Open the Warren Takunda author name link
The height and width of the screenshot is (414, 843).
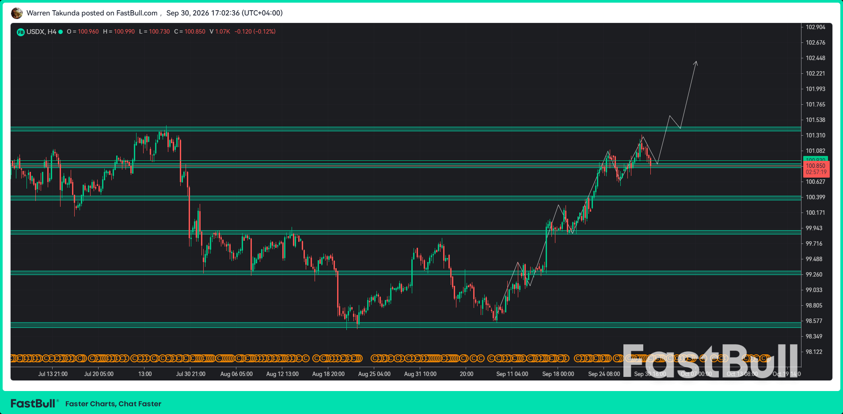pyautogui.click(x=53, y=13)
